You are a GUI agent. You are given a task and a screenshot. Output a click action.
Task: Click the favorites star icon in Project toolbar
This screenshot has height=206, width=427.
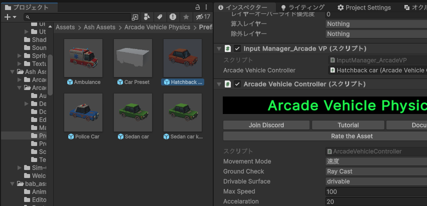pyautogui.click(x=186, y=17)
